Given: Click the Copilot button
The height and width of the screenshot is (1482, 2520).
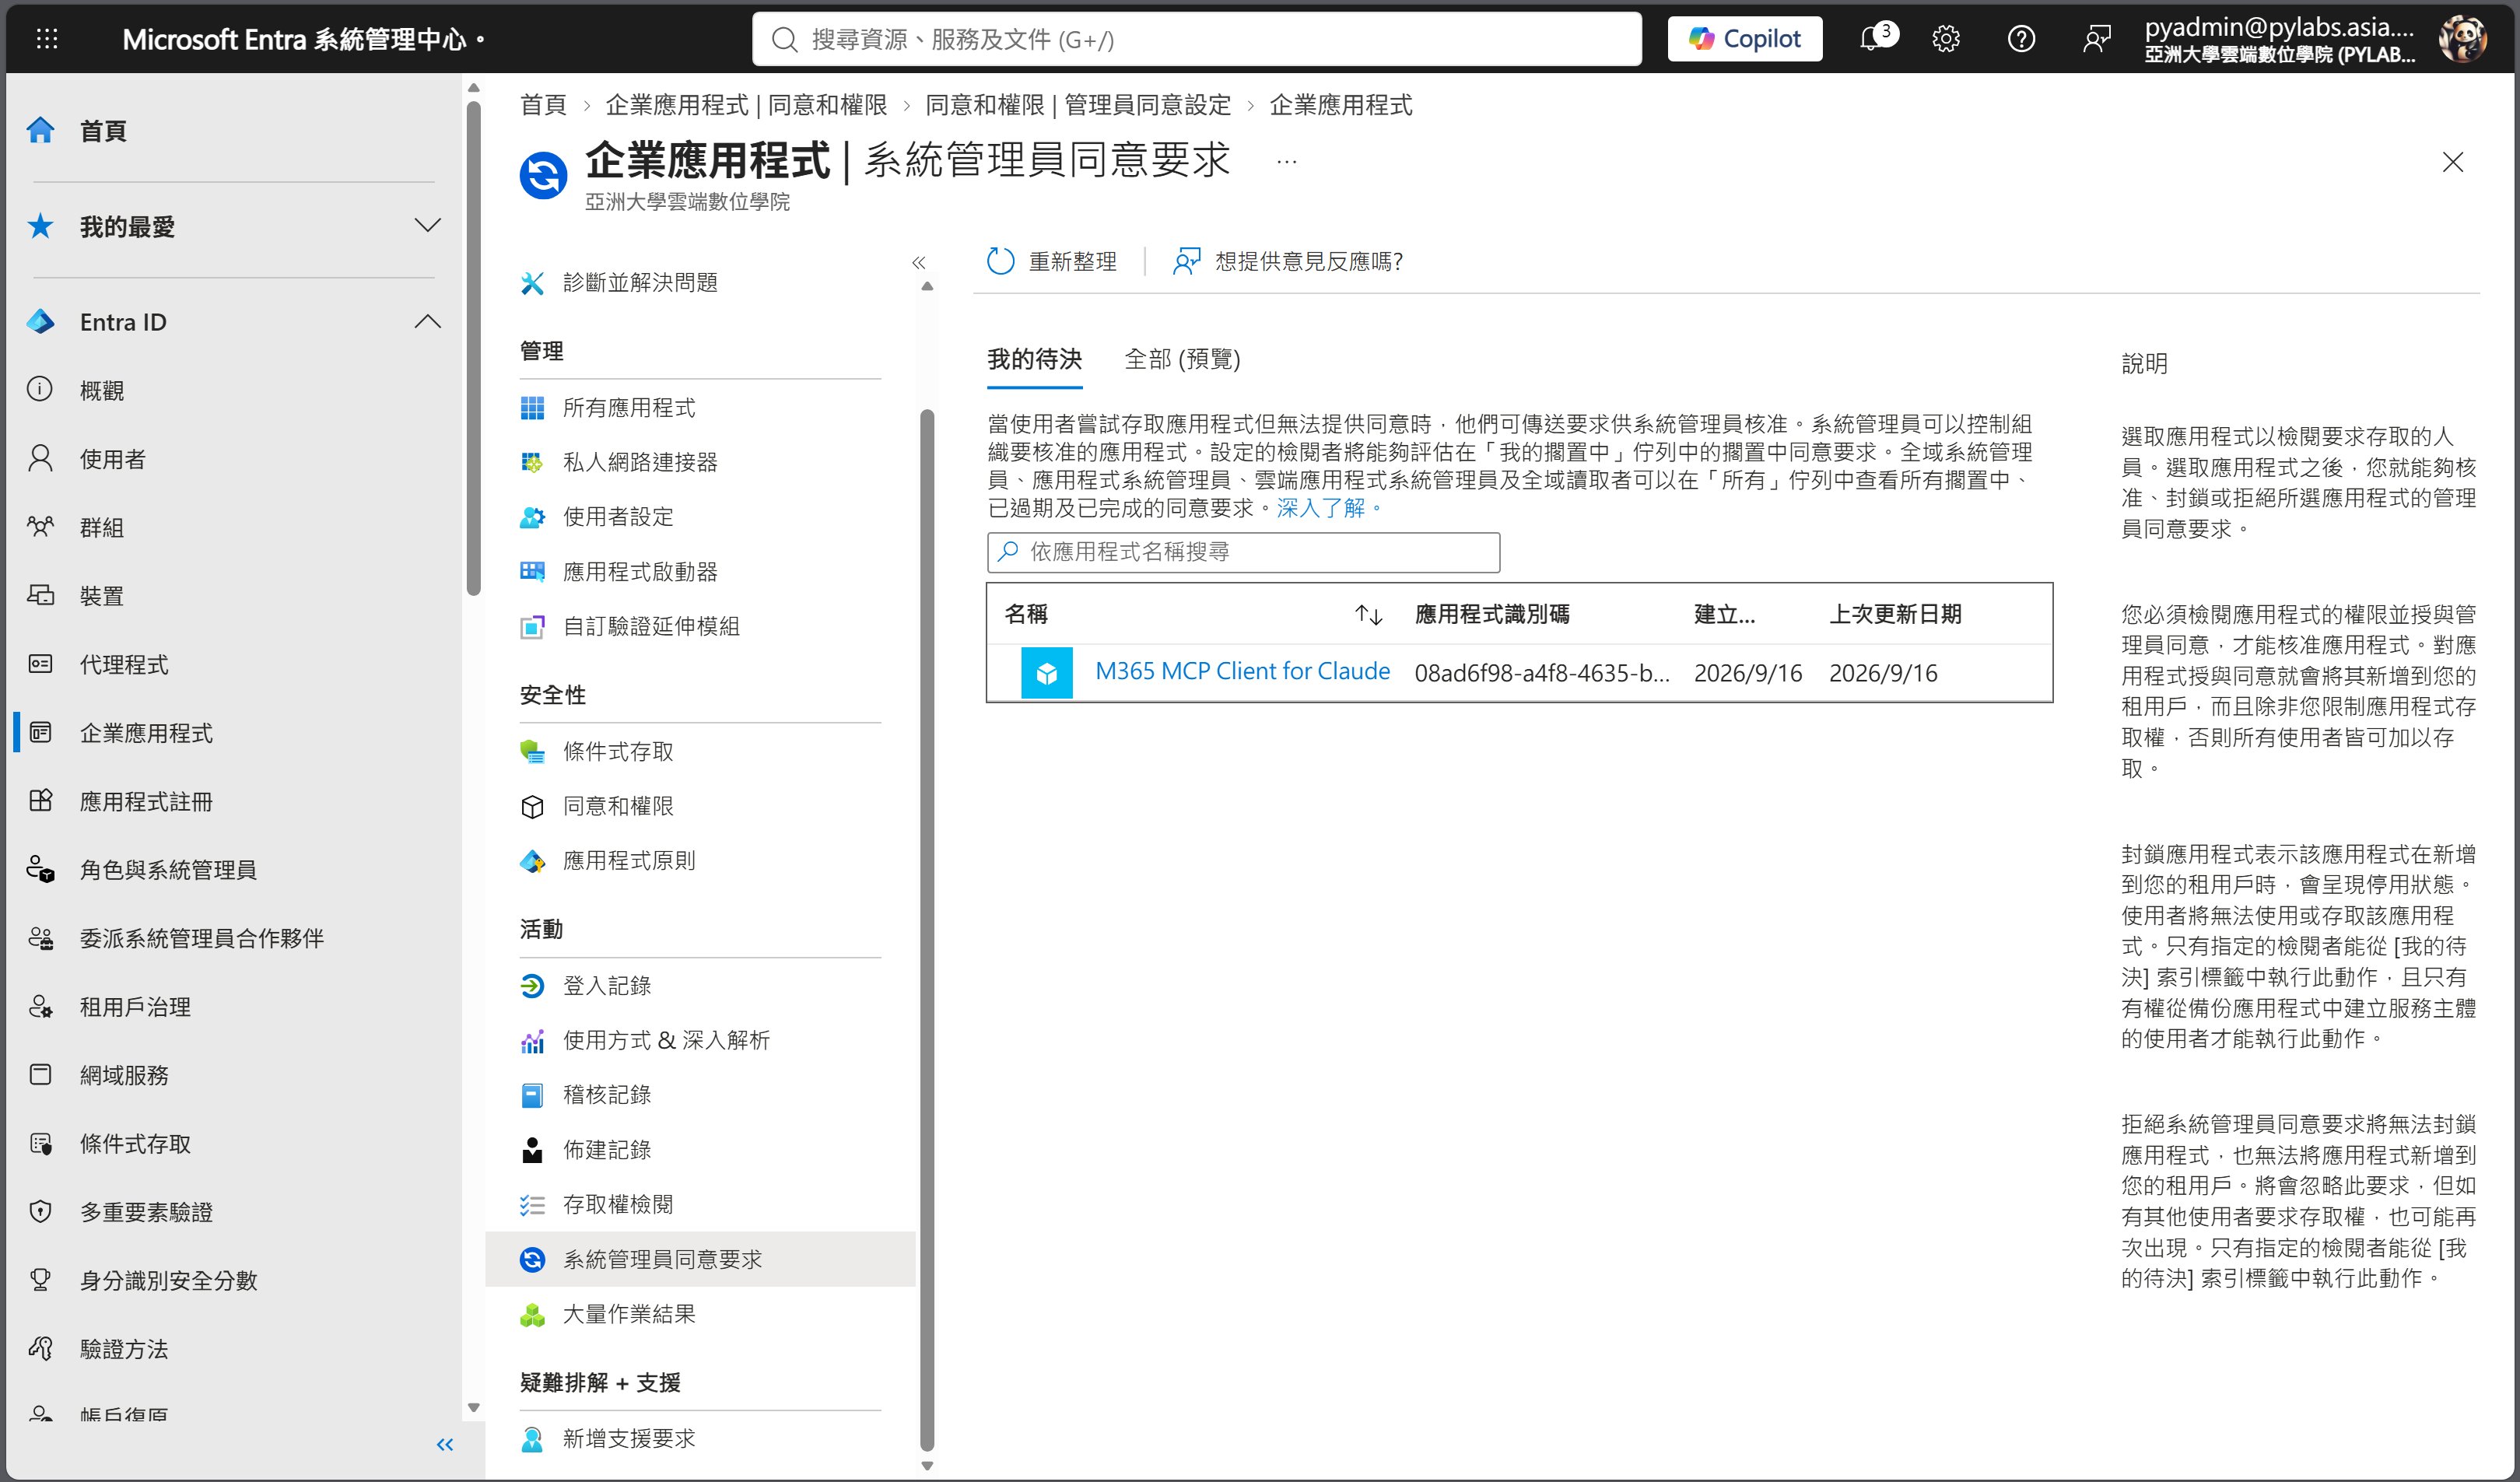Looking at the screenshot, I should 1745,39.
